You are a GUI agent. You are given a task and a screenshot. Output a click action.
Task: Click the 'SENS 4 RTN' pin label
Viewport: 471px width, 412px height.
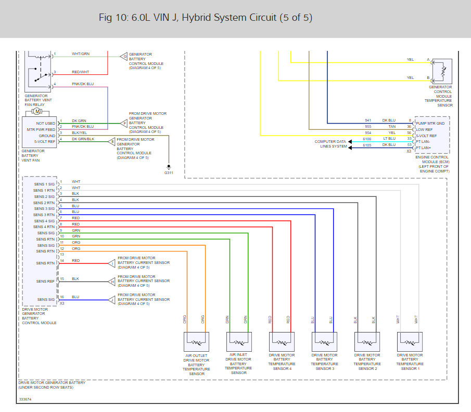(44, 227)
